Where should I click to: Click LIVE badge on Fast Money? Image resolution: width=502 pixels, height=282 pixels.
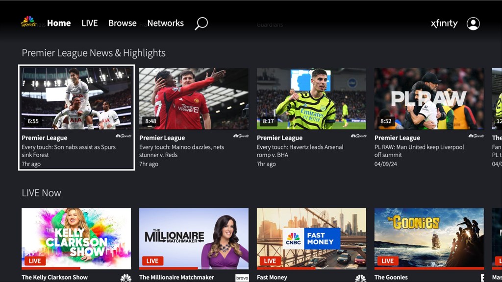coord(270,261)
